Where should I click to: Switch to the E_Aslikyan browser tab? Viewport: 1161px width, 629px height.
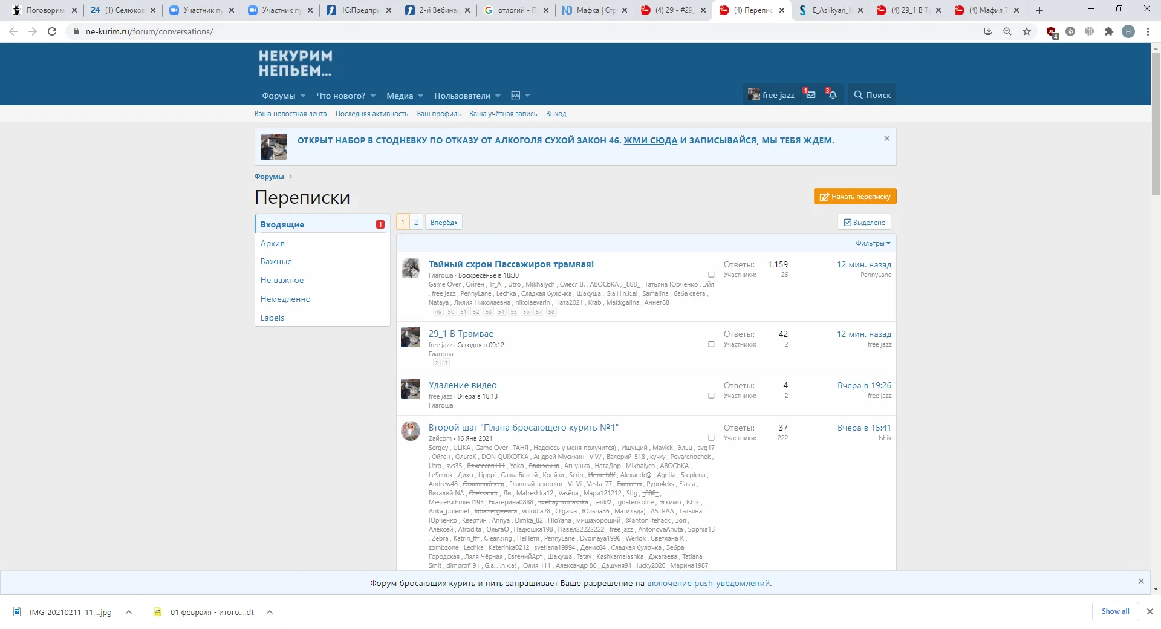coord(831,10)
